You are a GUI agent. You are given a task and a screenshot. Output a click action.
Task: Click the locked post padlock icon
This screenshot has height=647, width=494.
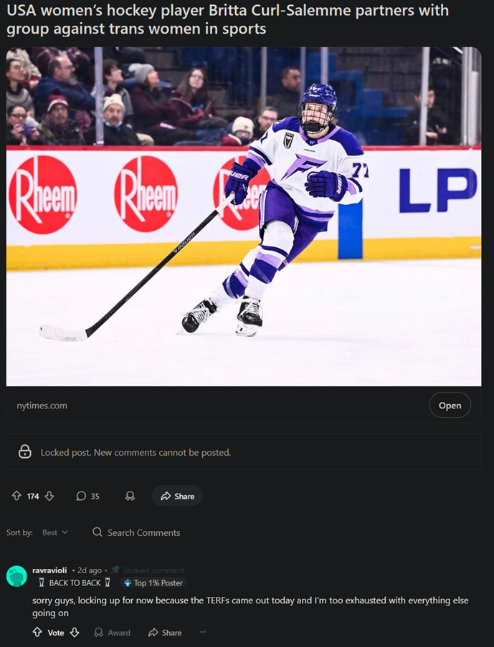point(25,451)
